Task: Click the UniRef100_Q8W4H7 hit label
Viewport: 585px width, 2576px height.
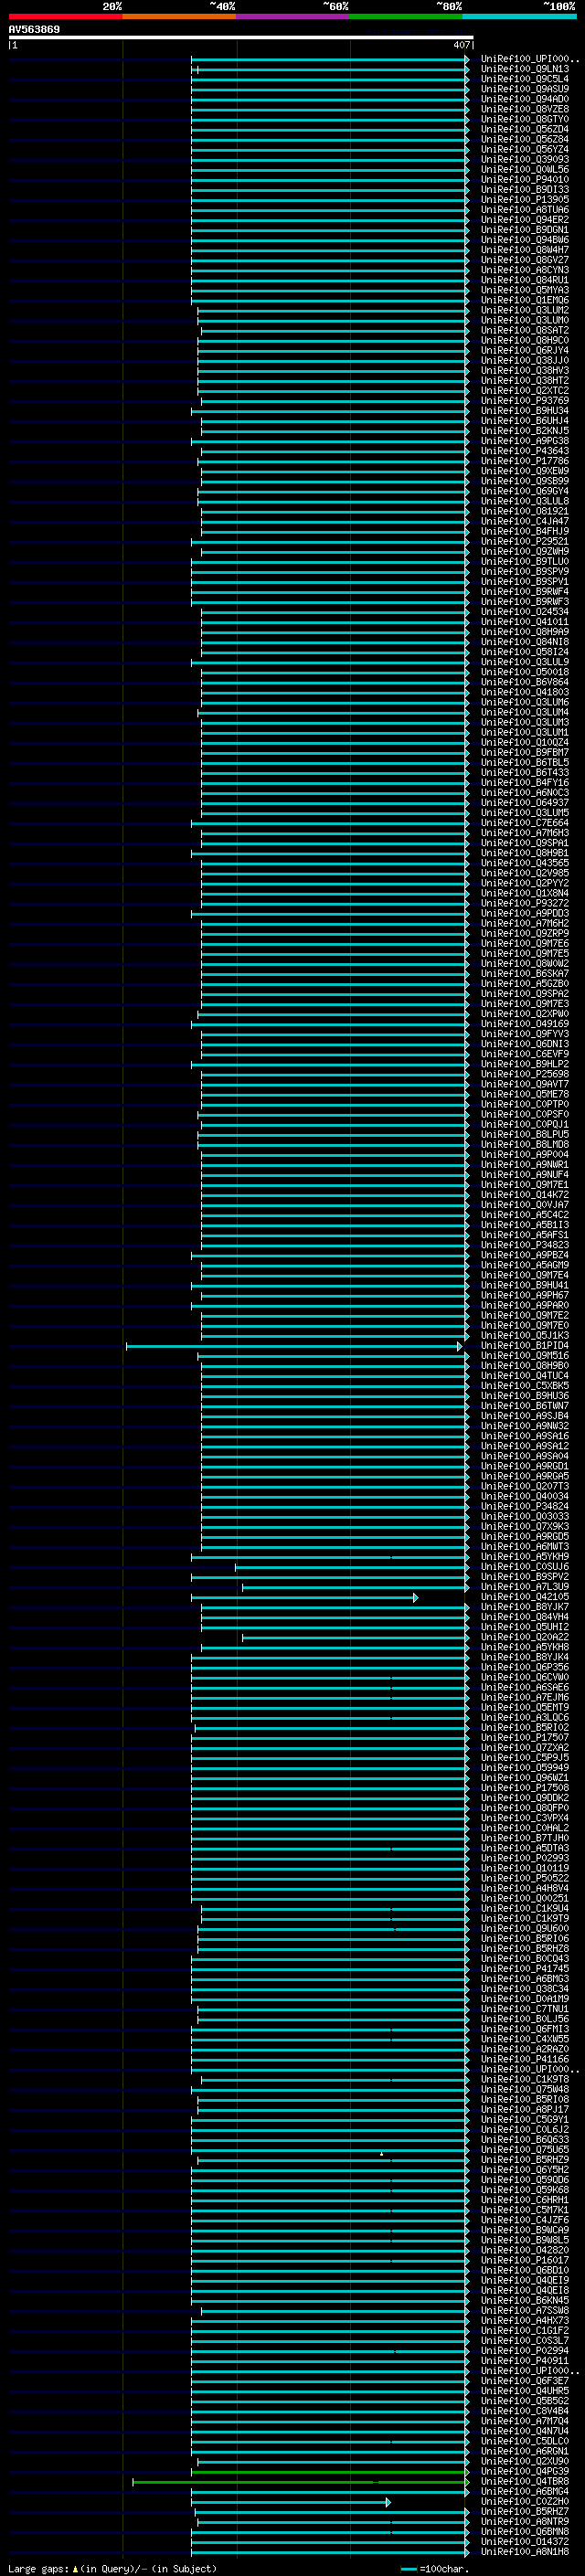Action: pos(525,250)
